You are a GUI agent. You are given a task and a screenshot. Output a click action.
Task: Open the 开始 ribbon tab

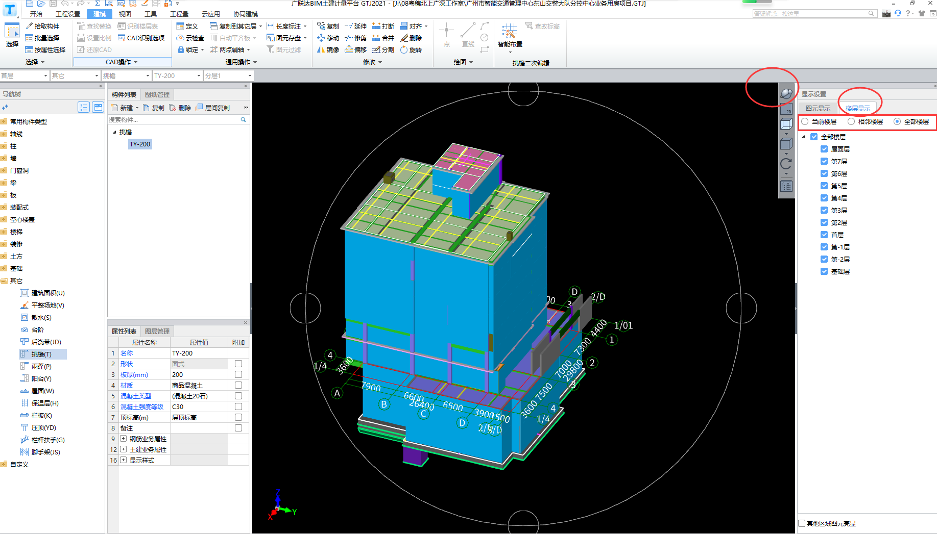coord(36,14)
